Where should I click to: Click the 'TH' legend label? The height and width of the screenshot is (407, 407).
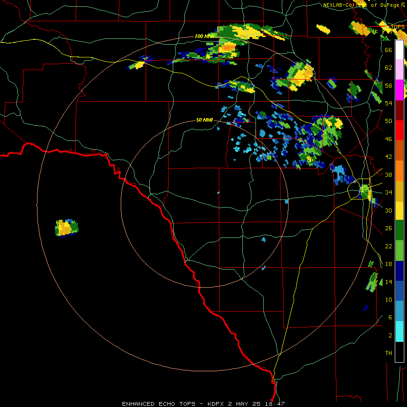388,353
